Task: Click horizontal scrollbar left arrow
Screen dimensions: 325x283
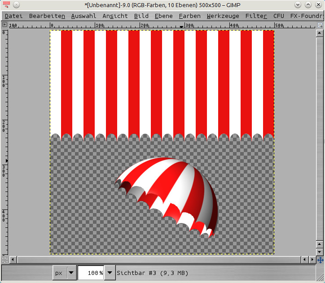Action: [13, 260]
